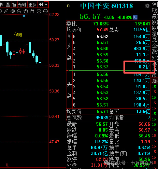Toggle the padlock chart lock icon

pyautogui.click(x=32, y=11)
